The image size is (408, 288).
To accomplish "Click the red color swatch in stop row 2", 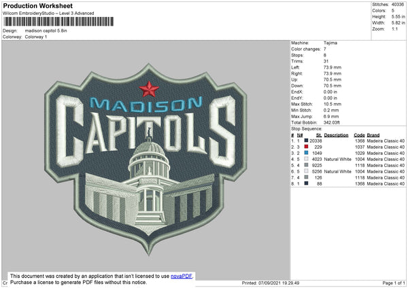I will [306, 147].
